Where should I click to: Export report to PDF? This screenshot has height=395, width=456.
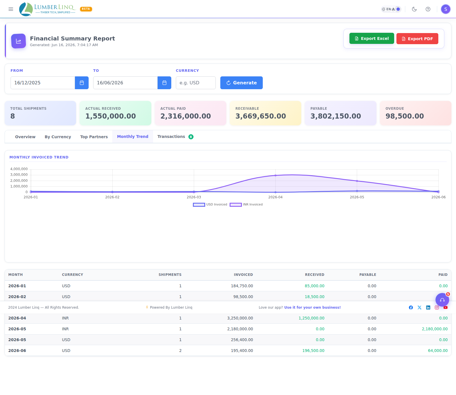(417, 38)
